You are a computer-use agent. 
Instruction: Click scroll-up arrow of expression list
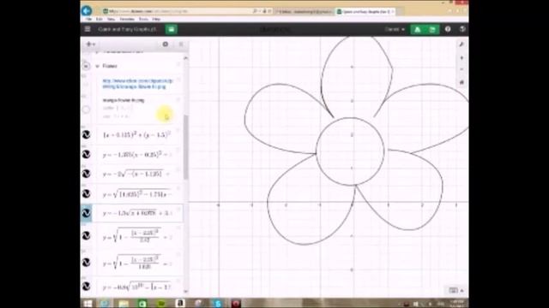185,58
